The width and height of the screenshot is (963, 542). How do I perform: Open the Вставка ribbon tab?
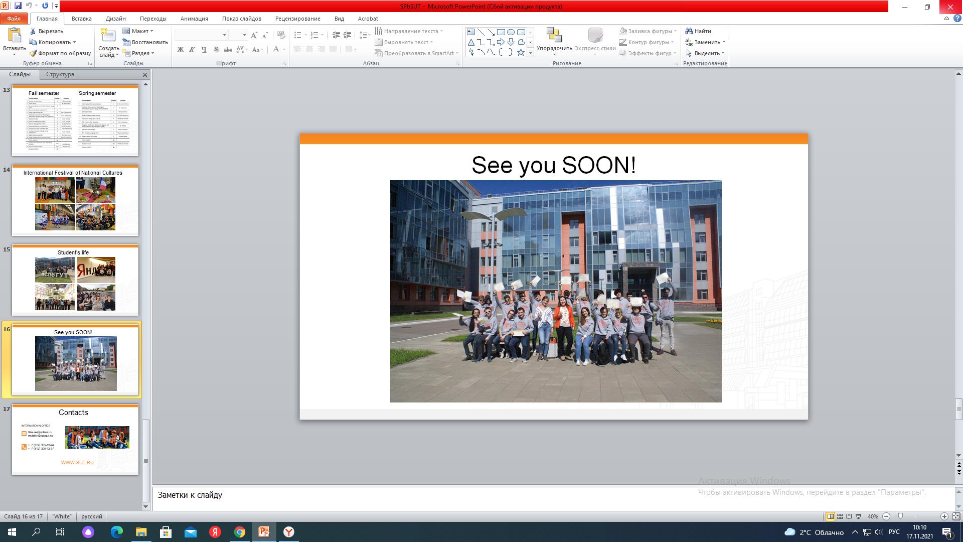(81, 19)
